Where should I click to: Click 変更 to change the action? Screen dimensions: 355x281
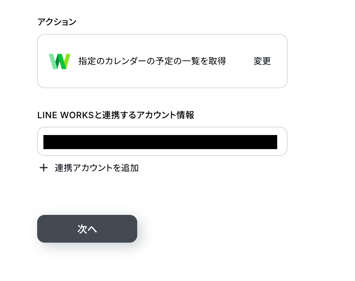[262, 61]
